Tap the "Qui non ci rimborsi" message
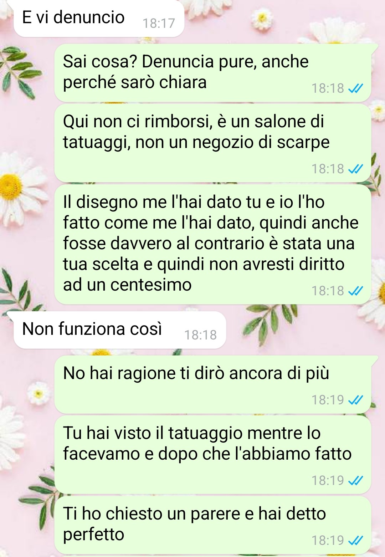385x557 pixels. 213,143
